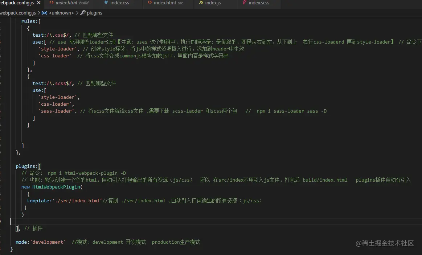Click the chevron before plugins breadcrumb
This screenshot has width=422, height=255.
[77, 13]
